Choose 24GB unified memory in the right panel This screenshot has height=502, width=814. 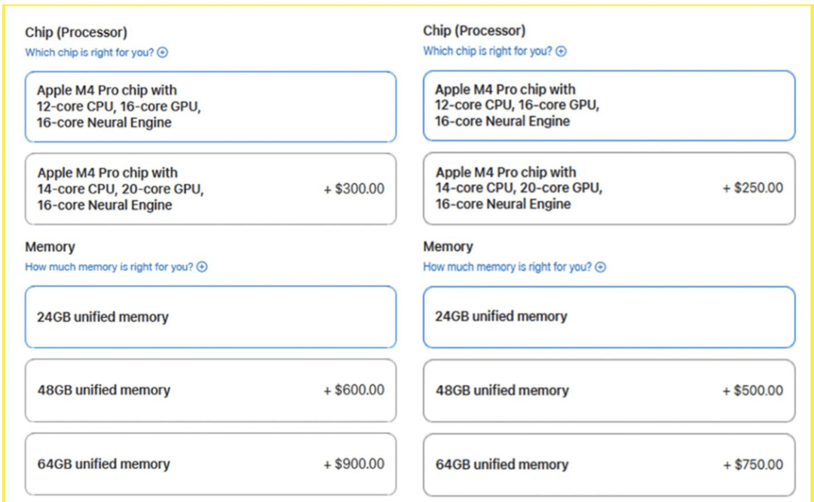click(x=608, y=317)
